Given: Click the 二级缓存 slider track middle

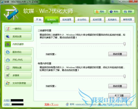Looking at the screenshot, I should pyautogui.click(x=83, y=44).
